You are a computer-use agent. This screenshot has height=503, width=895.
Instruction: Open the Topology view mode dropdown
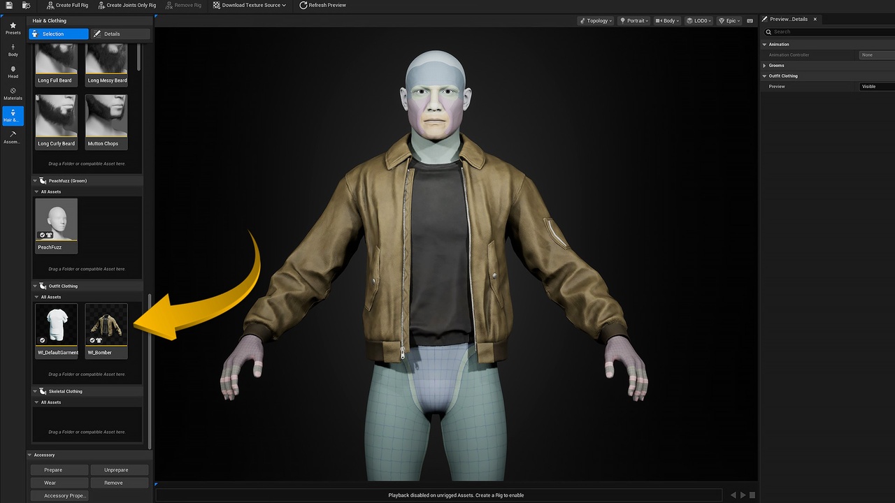tap(596, 21)
